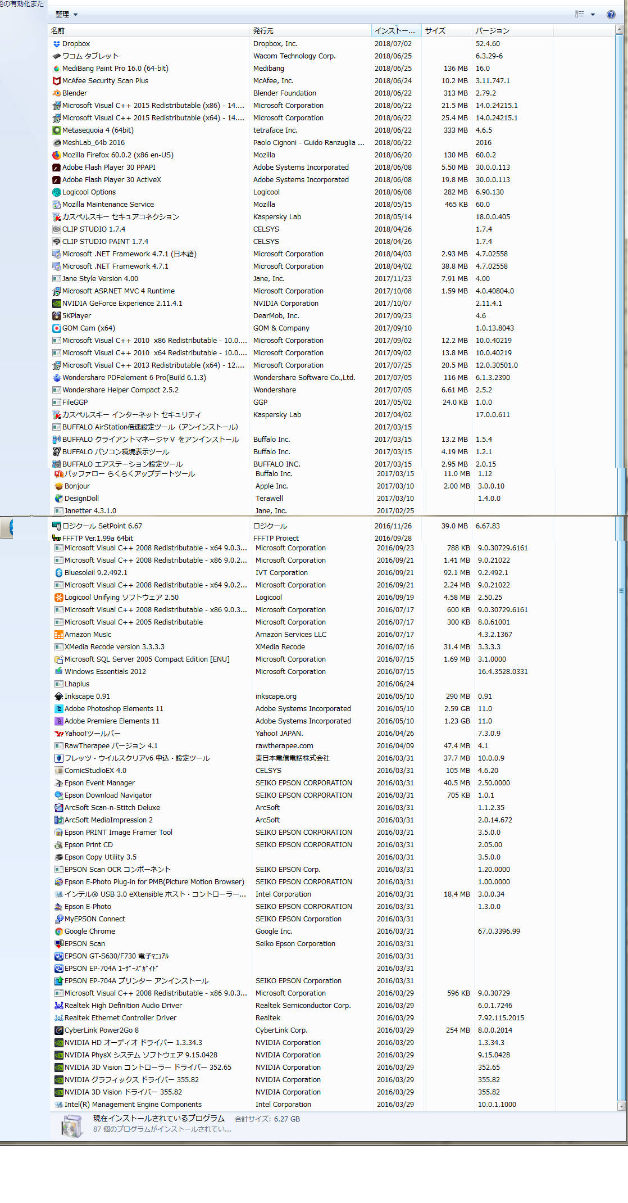This screenshot has height=1203, width=628.
Task: Click the Google Chrome icon
Action: click(x=58, y=931)
